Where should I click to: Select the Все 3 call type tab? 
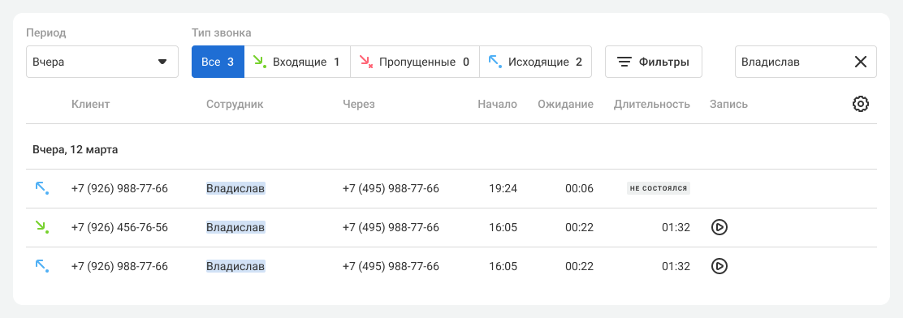[218, 62]
